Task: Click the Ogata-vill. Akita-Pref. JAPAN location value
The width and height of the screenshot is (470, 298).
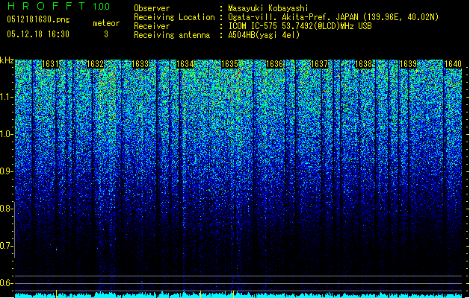Action: [x=333, y=17]
